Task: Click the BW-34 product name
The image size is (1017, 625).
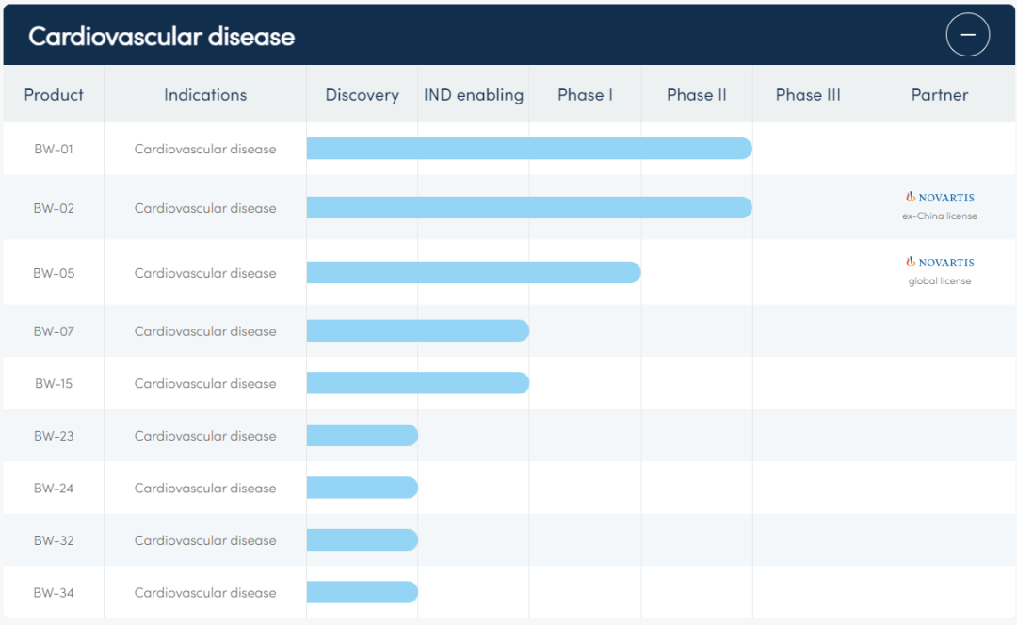Action: pos(54,593)
